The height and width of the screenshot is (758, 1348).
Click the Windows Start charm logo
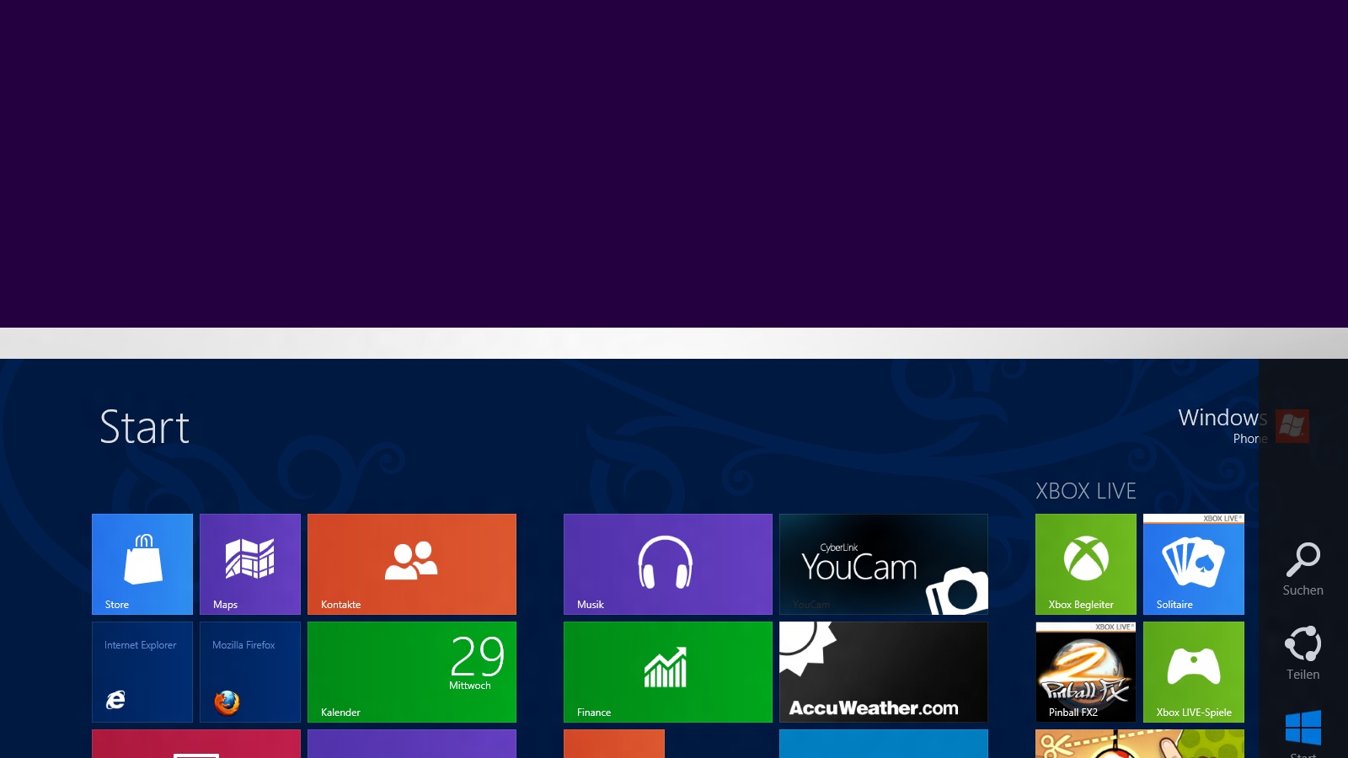click(x=1303, y=729)
